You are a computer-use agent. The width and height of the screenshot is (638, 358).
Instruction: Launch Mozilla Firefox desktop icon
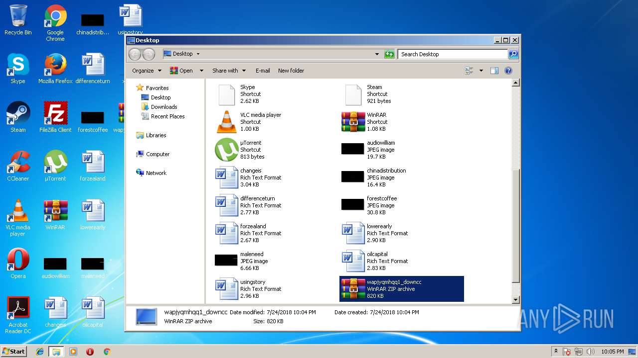click(x=55, y=69)
